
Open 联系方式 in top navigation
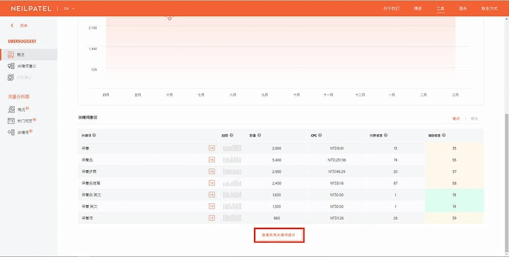click(x=490, y=9)
